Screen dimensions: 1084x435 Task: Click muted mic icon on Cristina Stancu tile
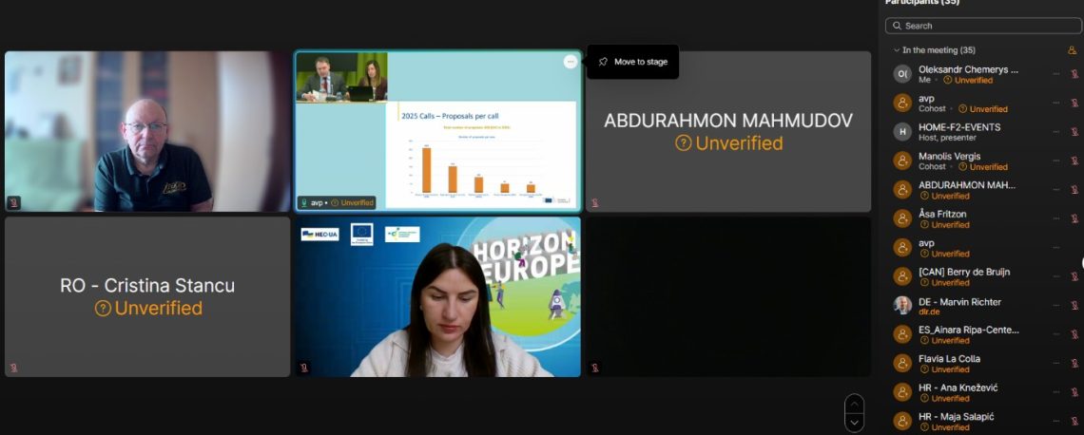coord(13,368)
